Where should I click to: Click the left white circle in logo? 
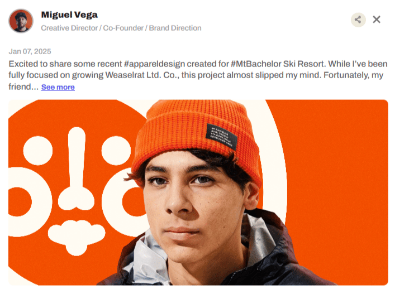pyautogui.click(x=38, y=151)
